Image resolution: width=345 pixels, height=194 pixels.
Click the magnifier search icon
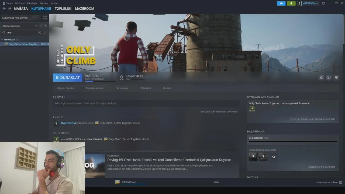[x=4, y=33]
